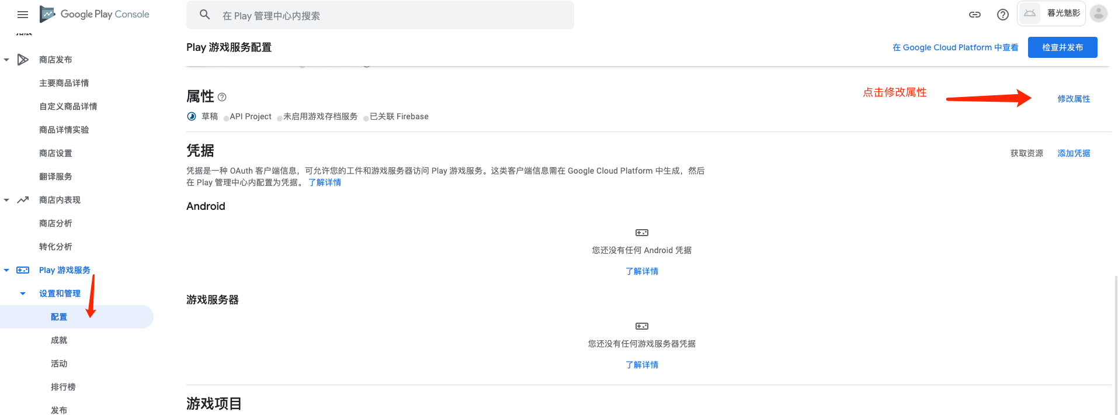Click the Play 游戏服务 gamepad icon

coord(23,270)
